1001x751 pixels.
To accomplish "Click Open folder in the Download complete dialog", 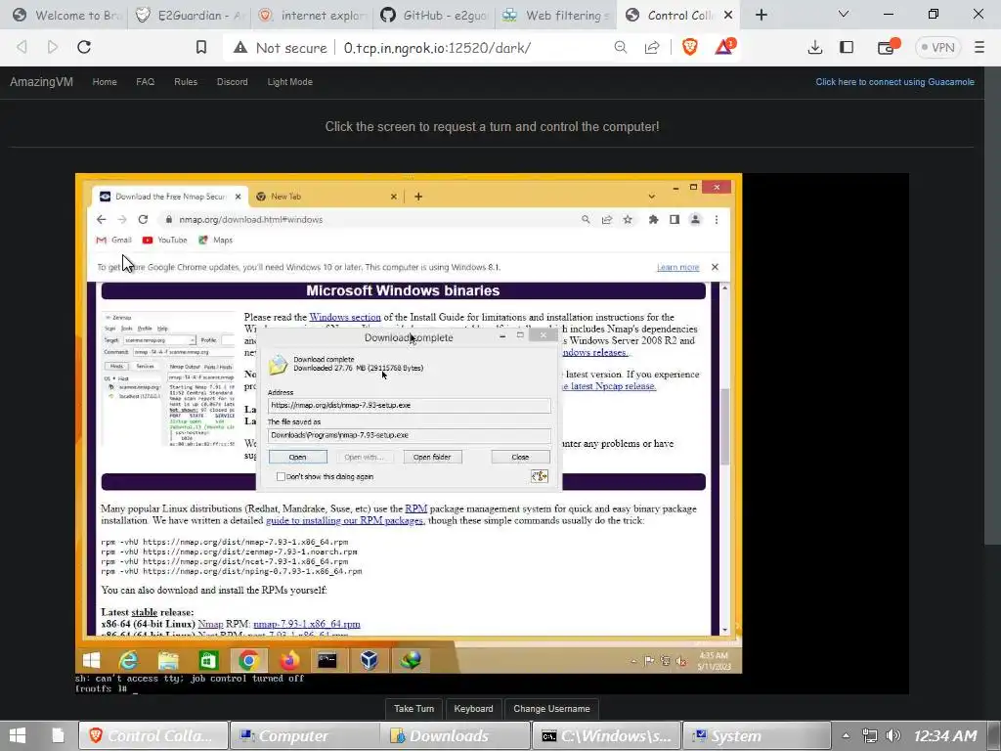I will (432, 458).
